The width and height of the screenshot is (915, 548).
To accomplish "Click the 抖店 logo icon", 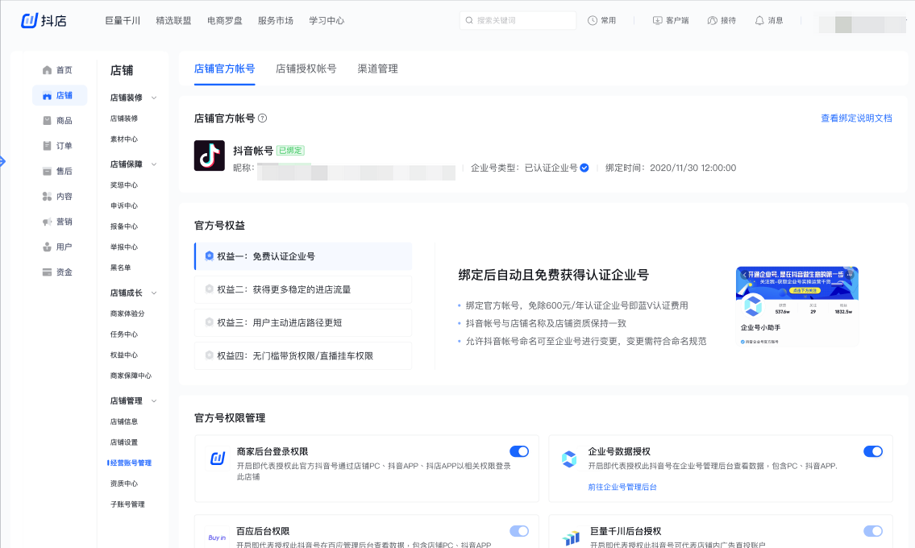I will [30, 20].
